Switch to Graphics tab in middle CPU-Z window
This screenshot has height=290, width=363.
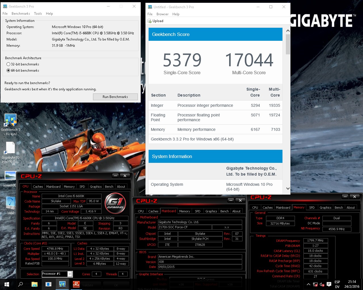(x=211, y=211)
